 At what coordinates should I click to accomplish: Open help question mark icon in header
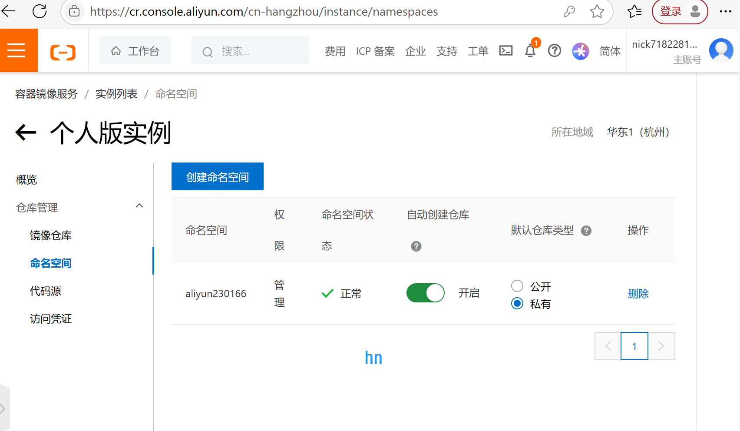[x=555, y=51]
